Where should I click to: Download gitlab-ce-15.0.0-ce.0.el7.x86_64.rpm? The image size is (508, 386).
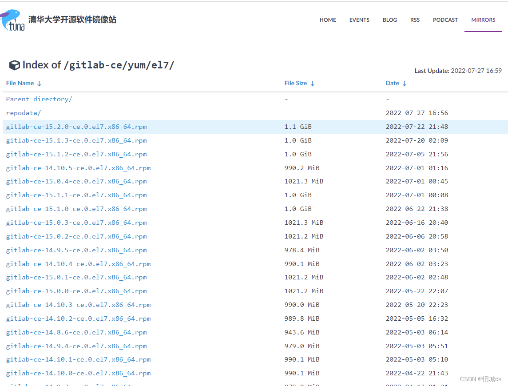pyautogui.click(x=76, y=291)
